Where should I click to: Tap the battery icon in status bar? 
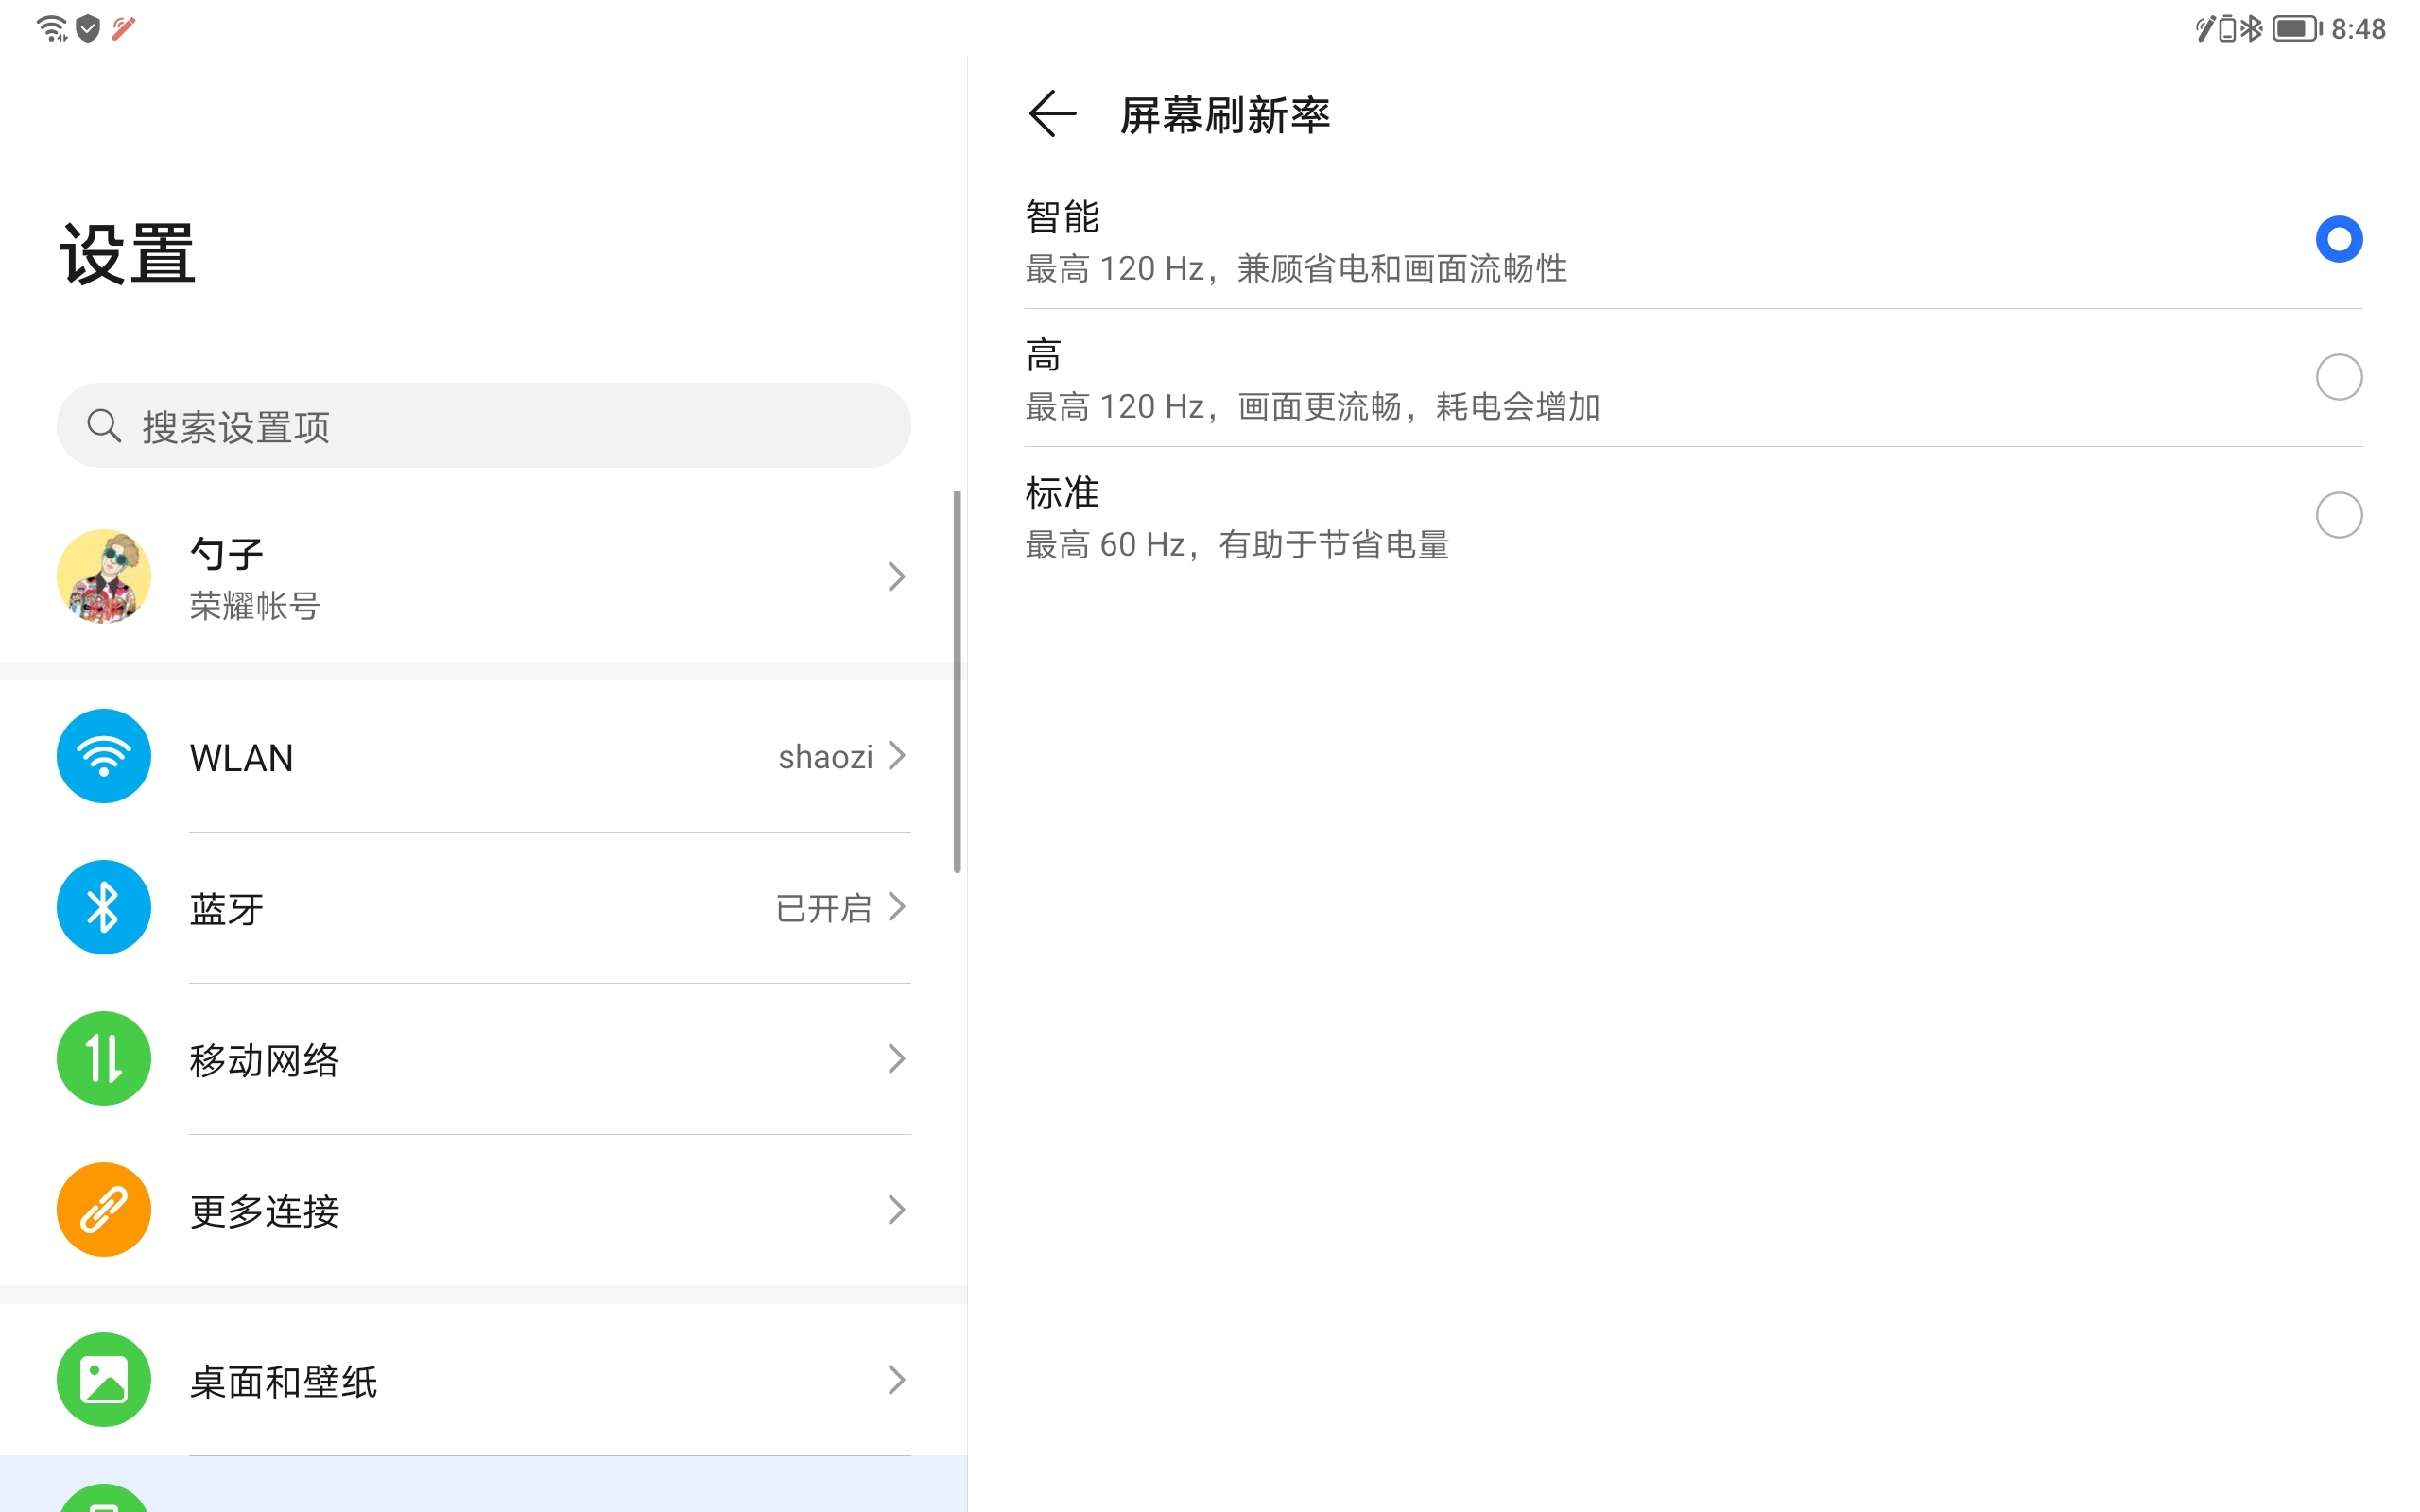[2296, 28]
